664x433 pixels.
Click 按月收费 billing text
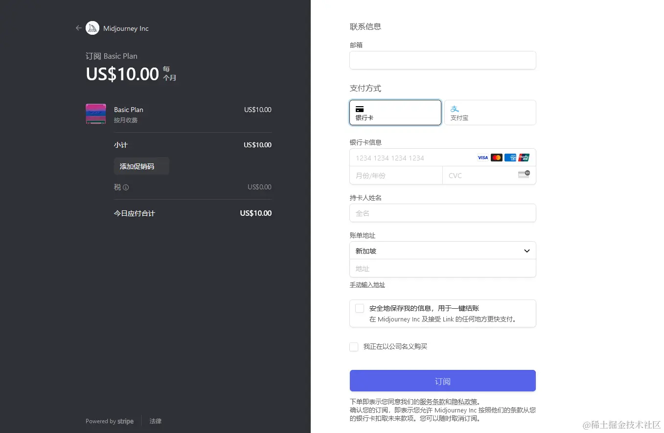(x=126, y=120)
